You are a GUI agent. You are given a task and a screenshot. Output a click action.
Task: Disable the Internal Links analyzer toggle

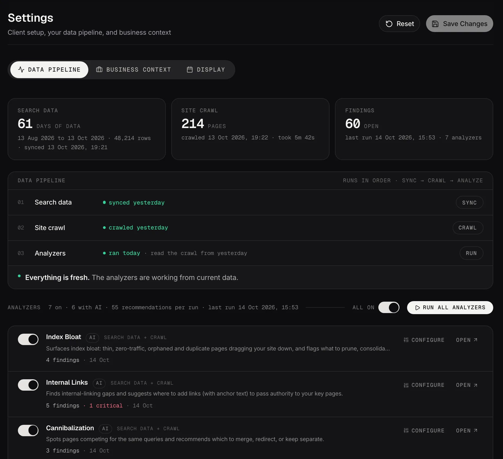pos(28,385)
